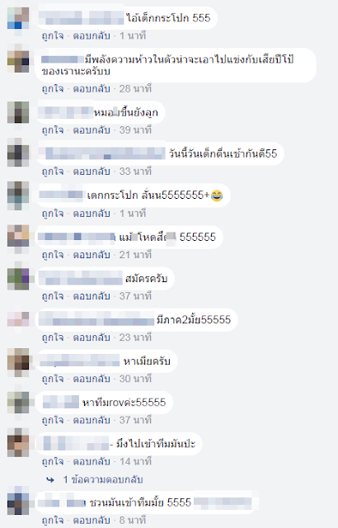Like the ชวนมันเข้าทีมมั้ย 5555 comment
The height and width of the screenshot is (528, 338).
pos(53,521)
